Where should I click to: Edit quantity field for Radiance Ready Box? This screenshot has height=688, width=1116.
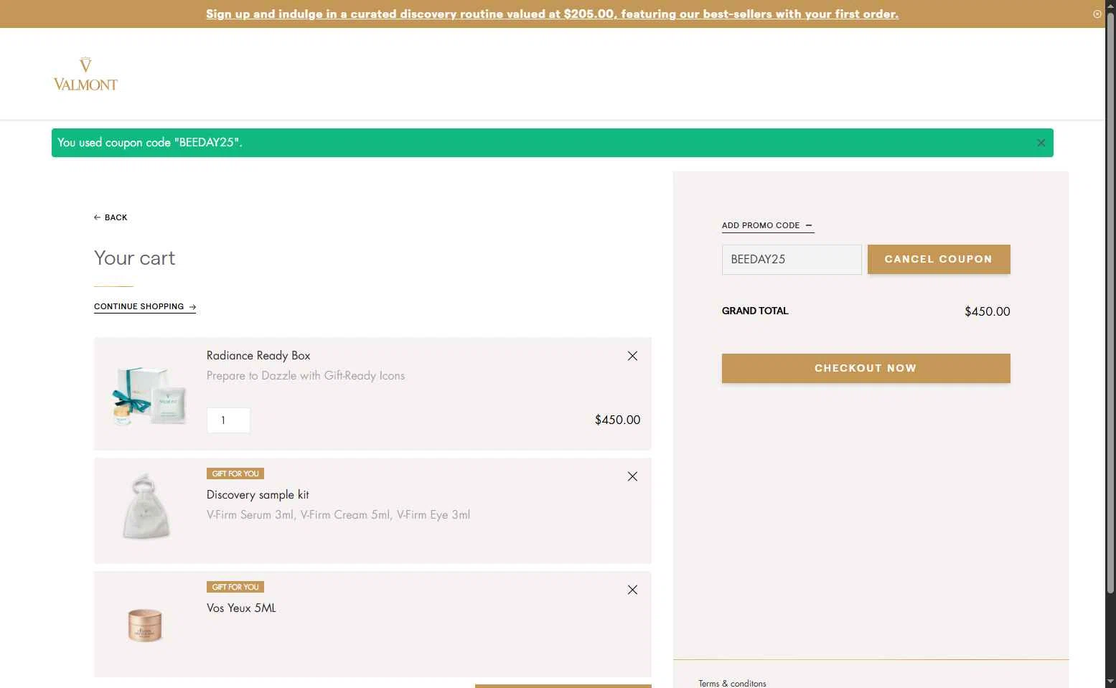click(x=228, y=420)
